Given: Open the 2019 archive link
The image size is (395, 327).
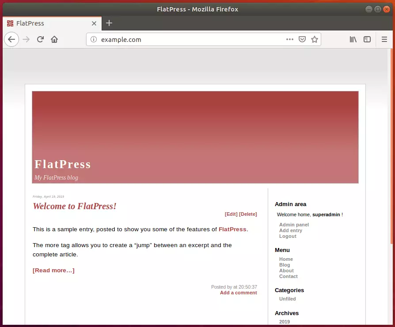Looking at the screenshot, I should click(285, 322).
